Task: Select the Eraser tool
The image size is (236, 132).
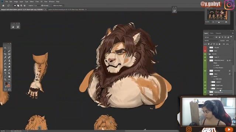Action: click(9, 63)
